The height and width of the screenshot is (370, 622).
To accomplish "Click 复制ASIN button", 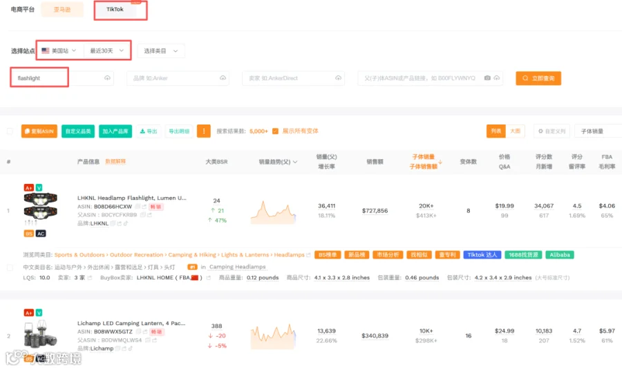I will 39,131.
